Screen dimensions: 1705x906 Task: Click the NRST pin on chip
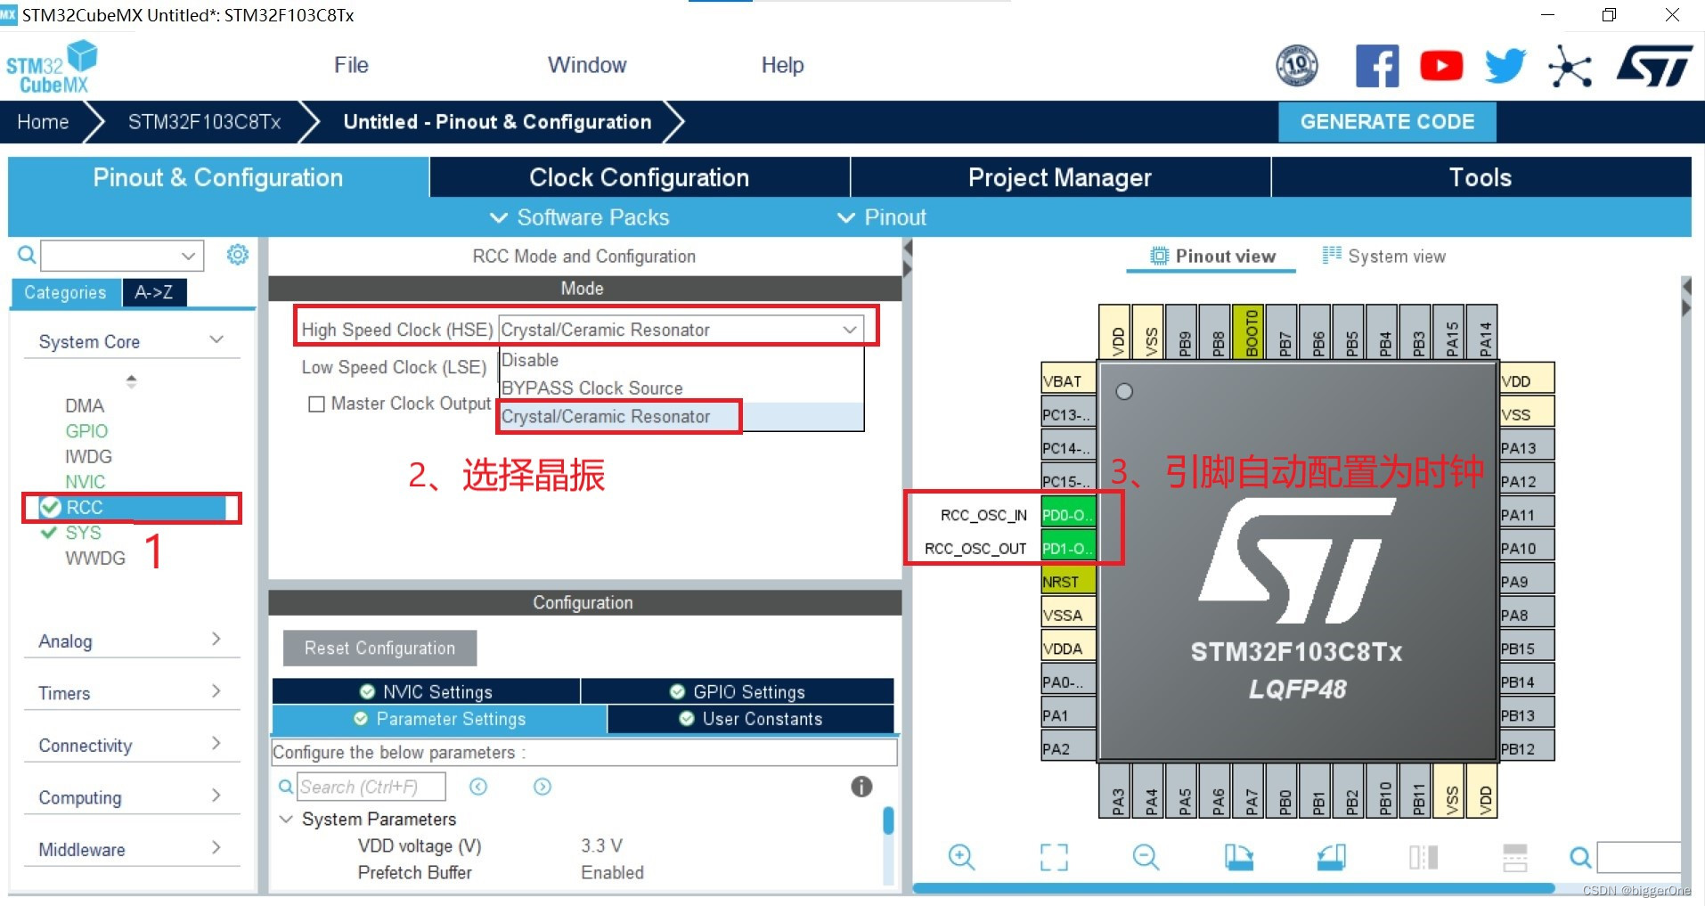(1068, 582)
